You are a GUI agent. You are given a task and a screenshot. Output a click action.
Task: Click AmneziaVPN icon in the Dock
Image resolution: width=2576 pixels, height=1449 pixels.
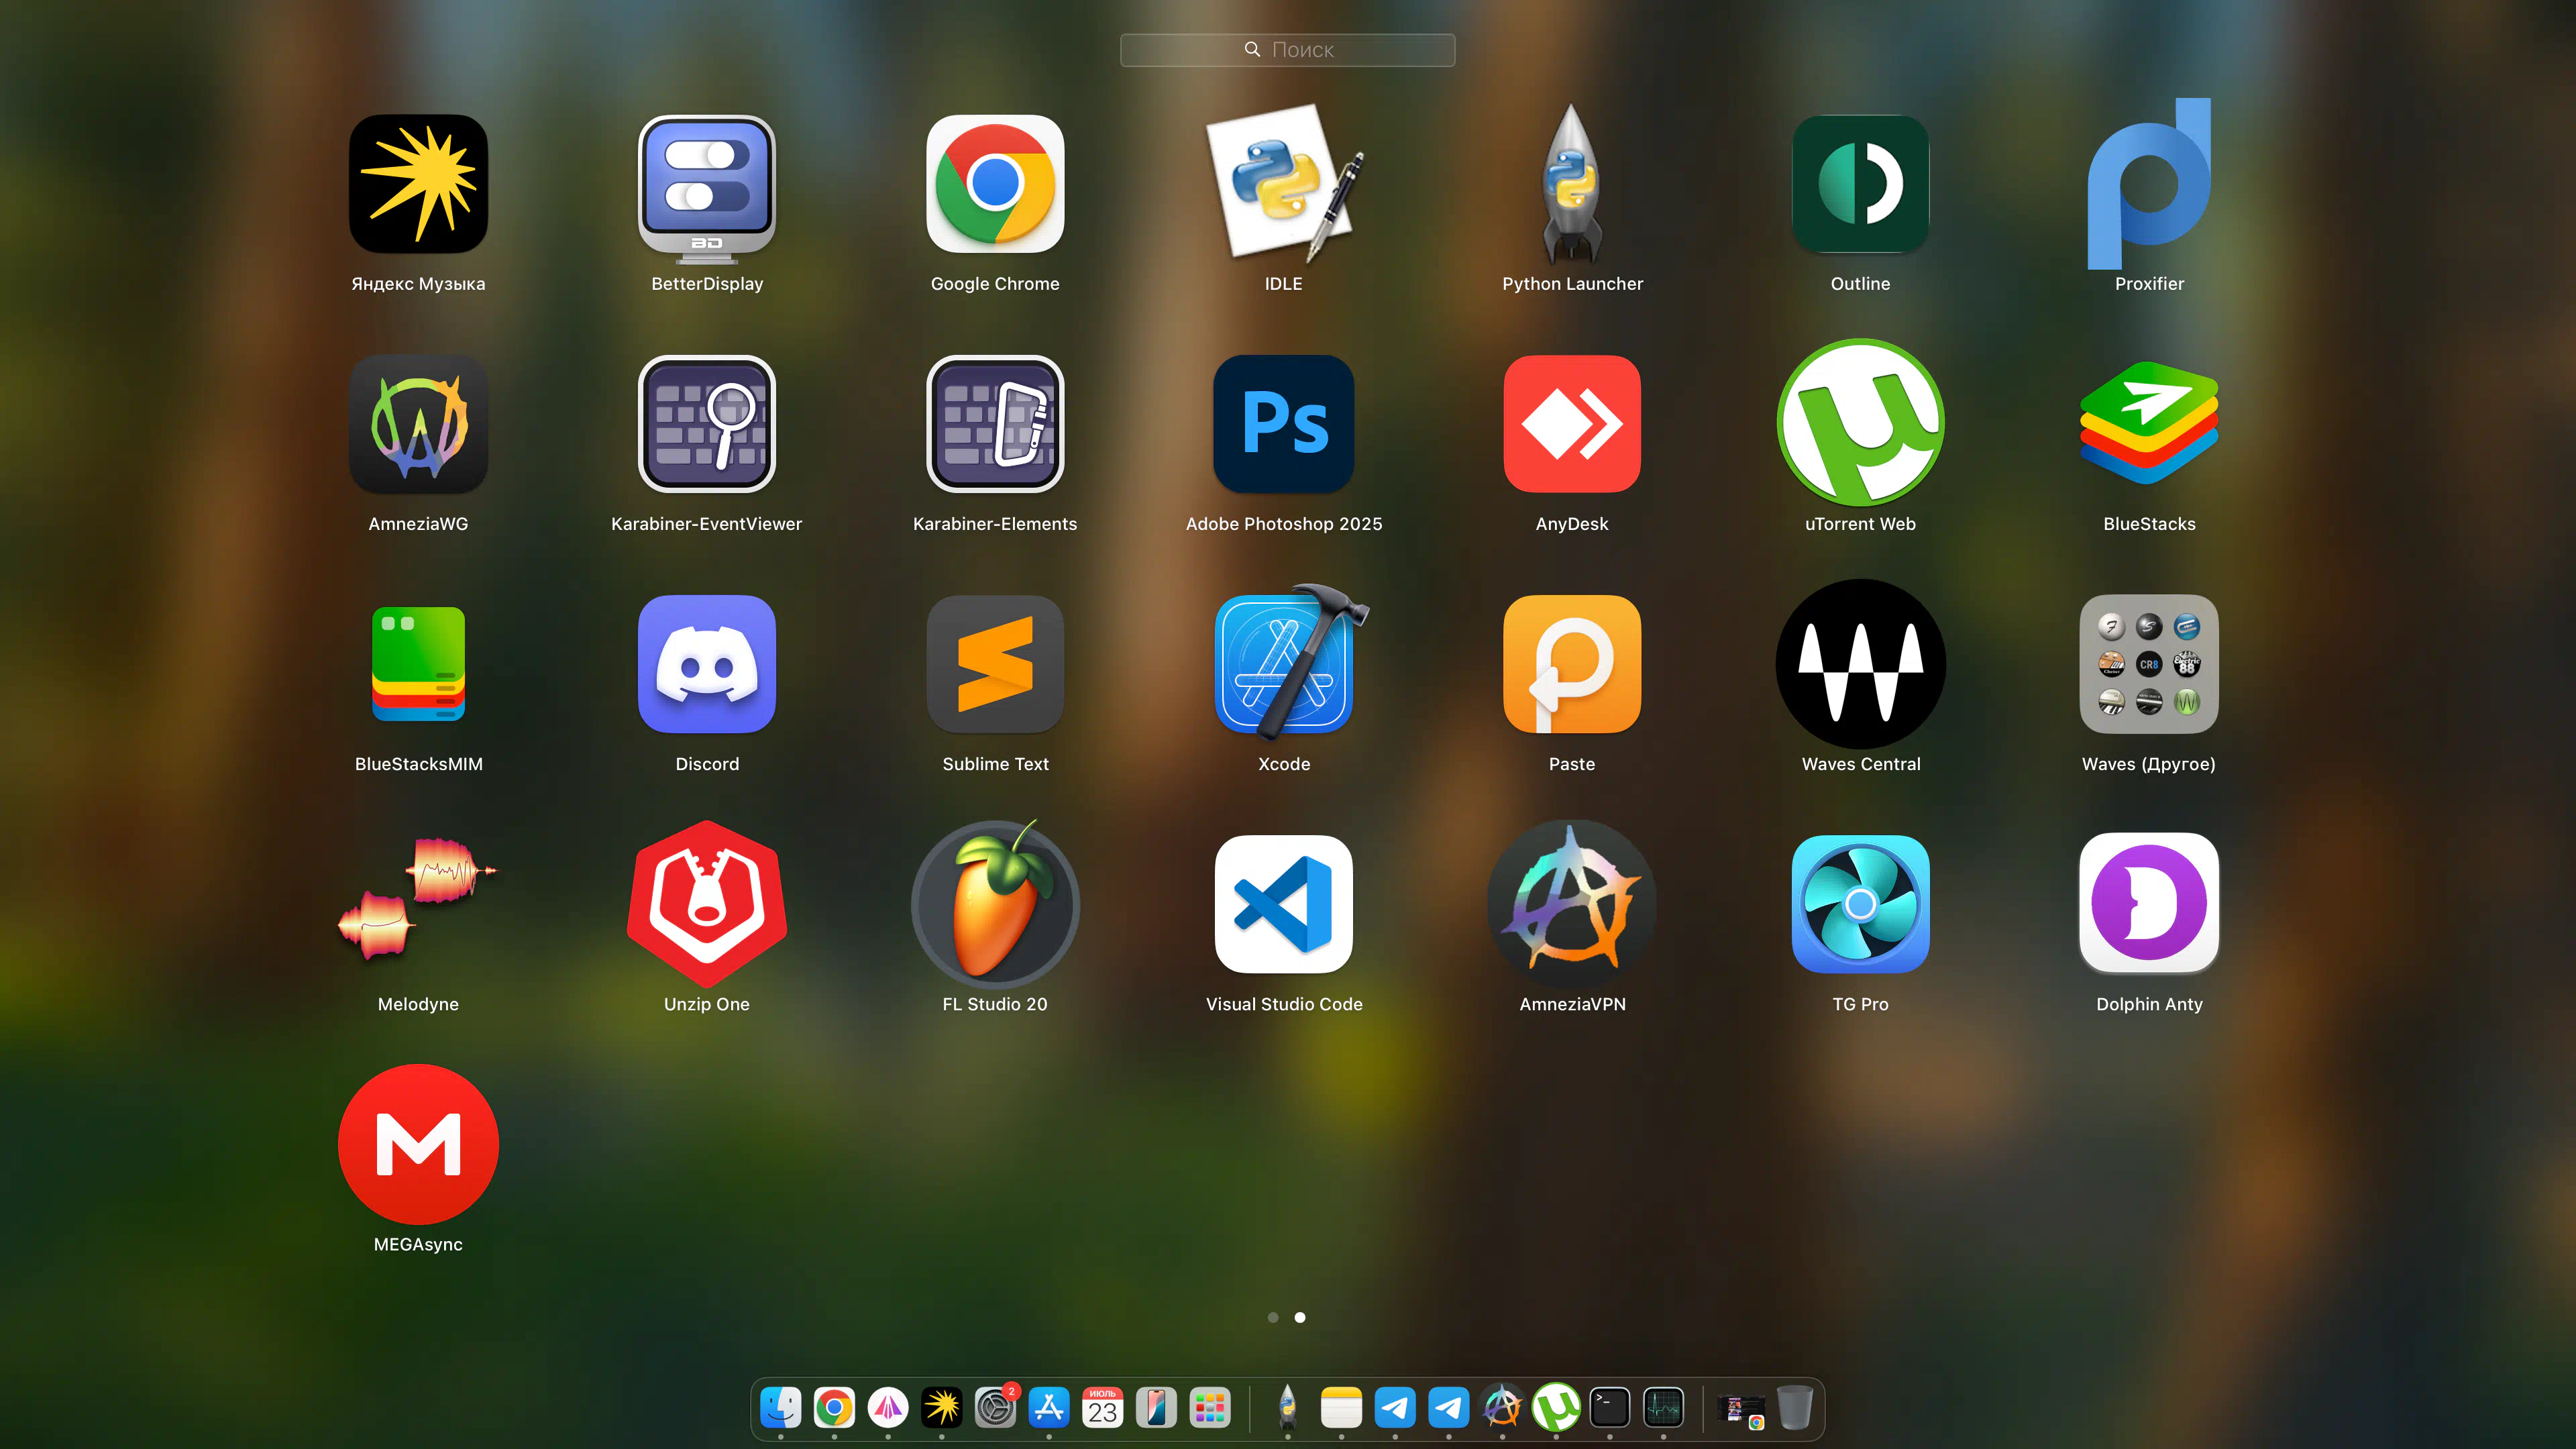[1502, 1408]
